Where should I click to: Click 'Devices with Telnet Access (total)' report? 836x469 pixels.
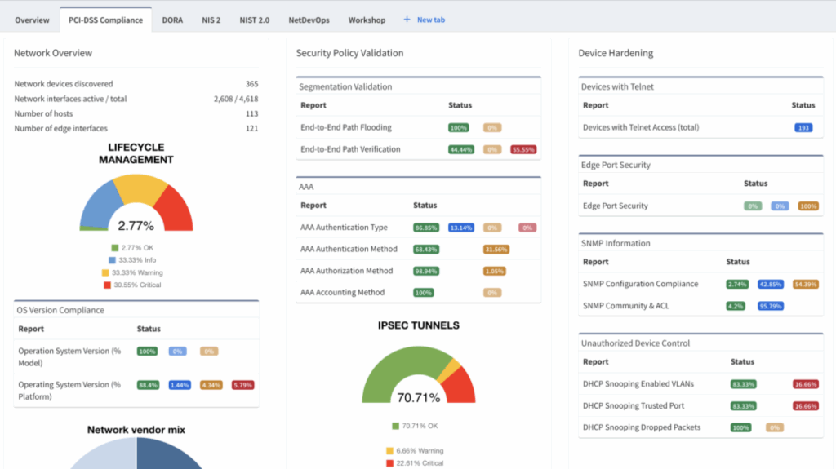click(x=641, y=127)
